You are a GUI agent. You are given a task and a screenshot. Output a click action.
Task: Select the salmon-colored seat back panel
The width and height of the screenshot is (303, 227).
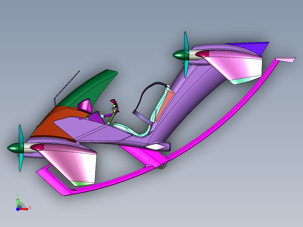click(164, 105)
